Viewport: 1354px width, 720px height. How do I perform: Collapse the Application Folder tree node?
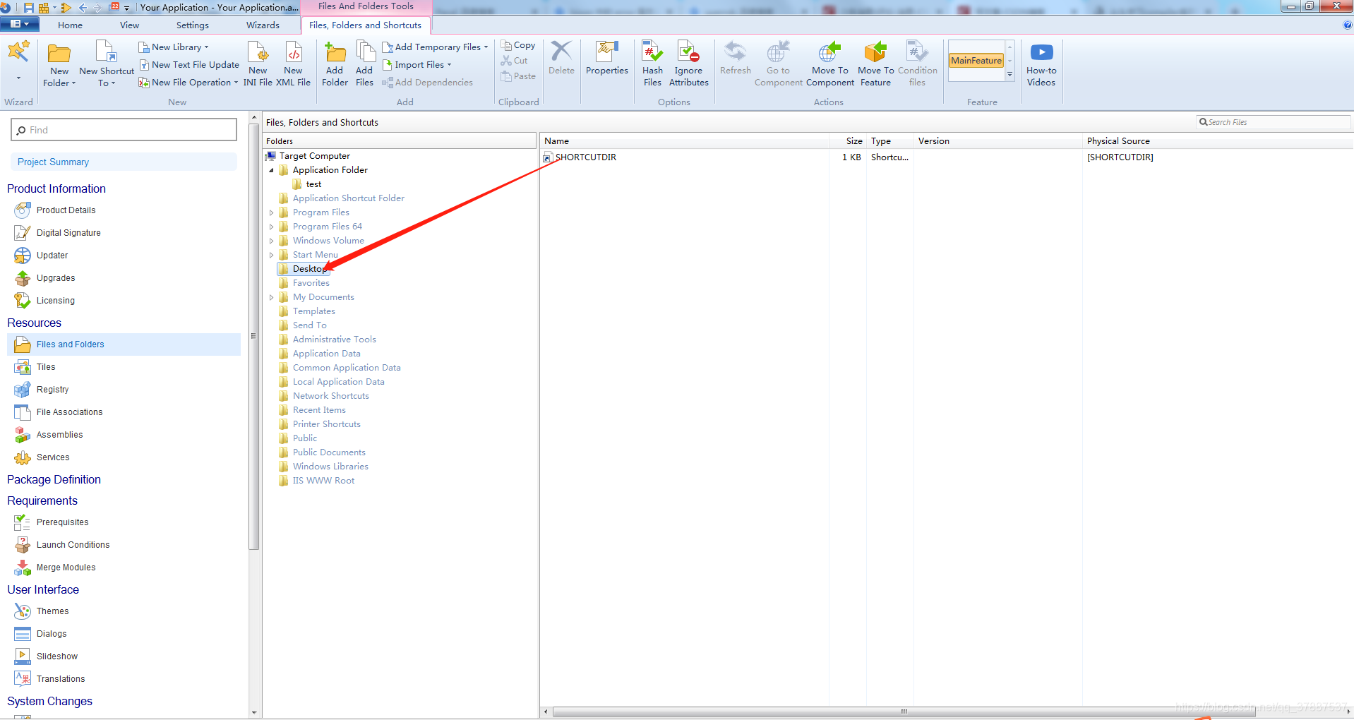coord(271,170)
